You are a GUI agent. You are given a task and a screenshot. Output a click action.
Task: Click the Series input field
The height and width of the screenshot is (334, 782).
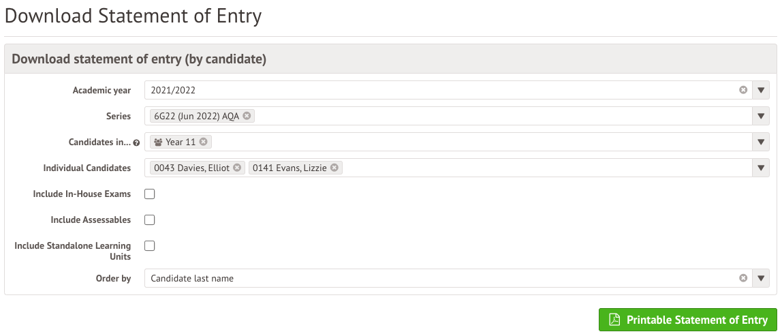pyautogui.click(x=497, y=116)
